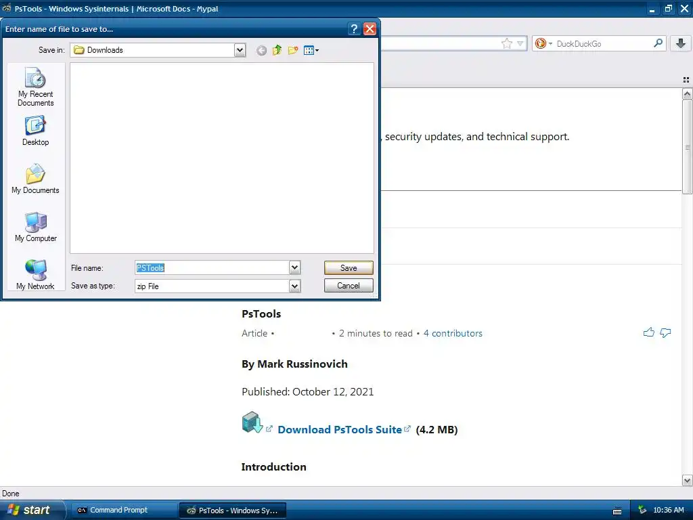The image size is (693, 520).
Task: Click the Download PsTools Suite link
Action: pyautogui.click(x=340, y=429)
